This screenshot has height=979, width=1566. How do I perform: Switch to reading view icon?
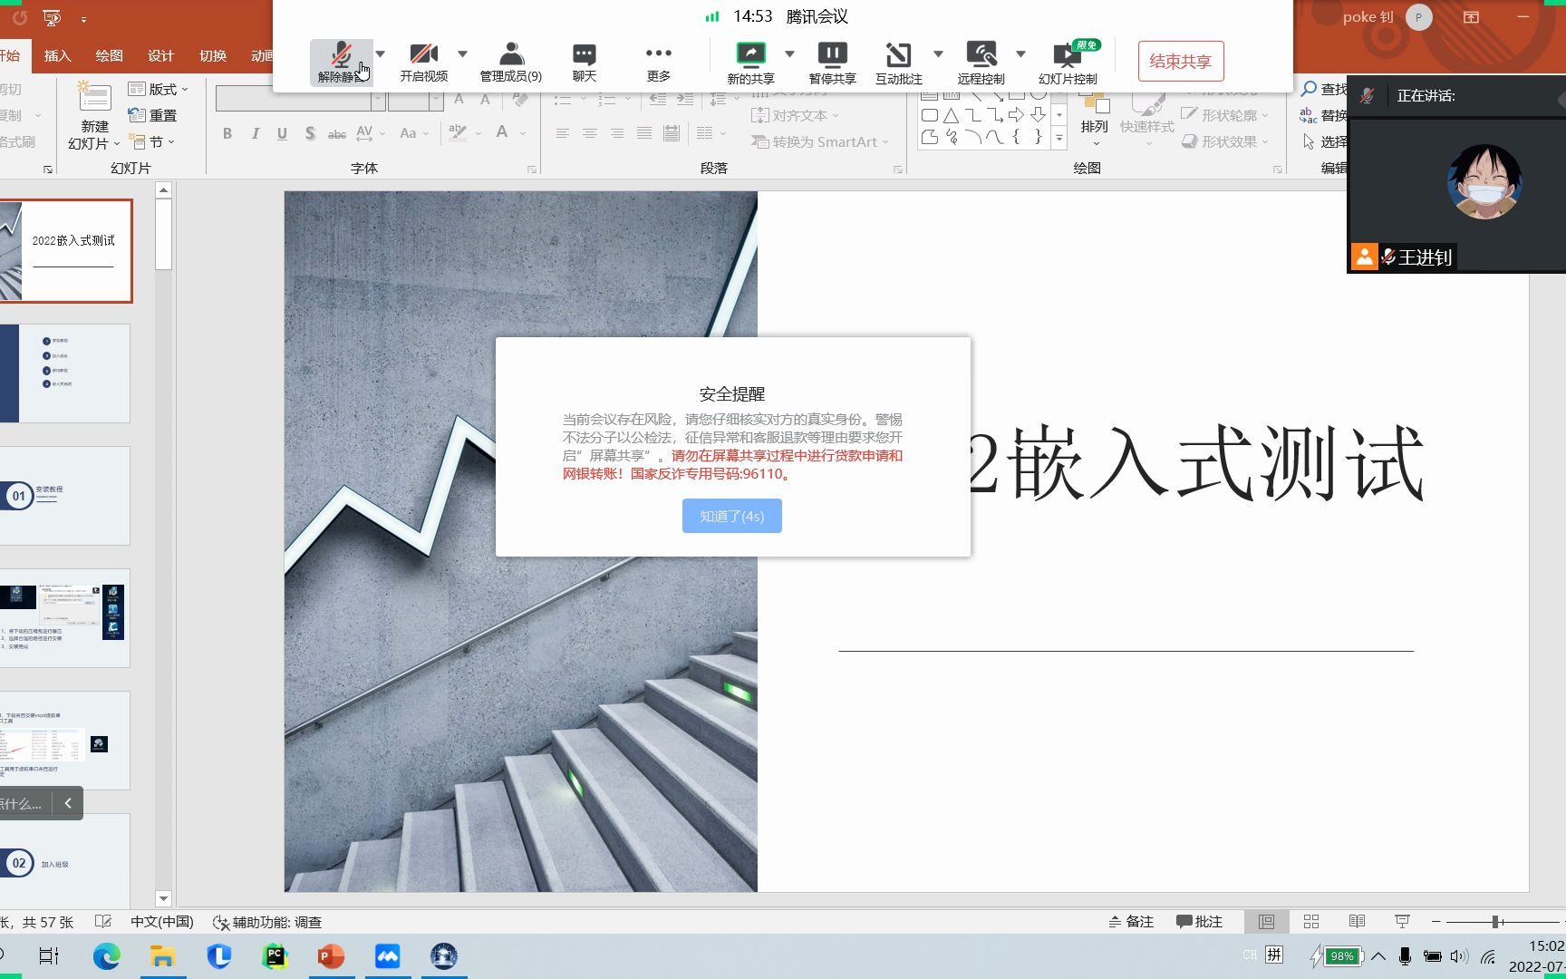pos(1357,922)
